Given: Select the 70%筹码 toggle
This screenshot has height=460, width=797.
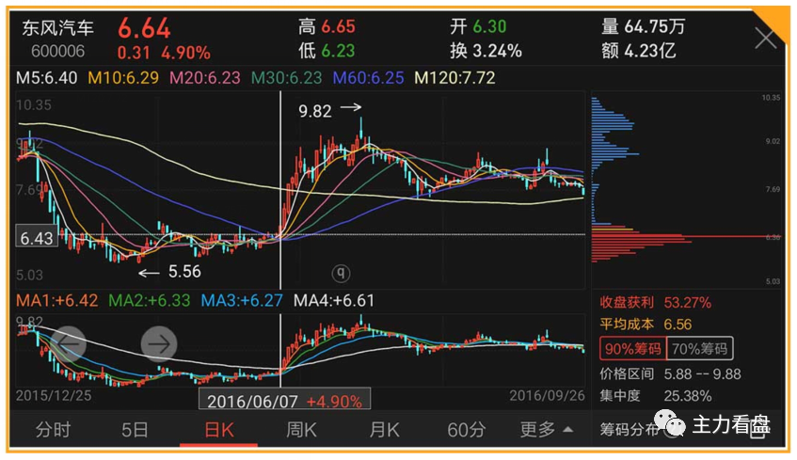Looking at the screenshot, I should [x=700, y=349].
